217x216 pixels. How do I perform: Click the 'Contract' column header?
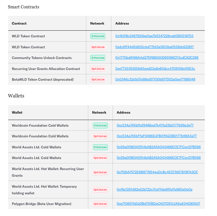[19, 23]
